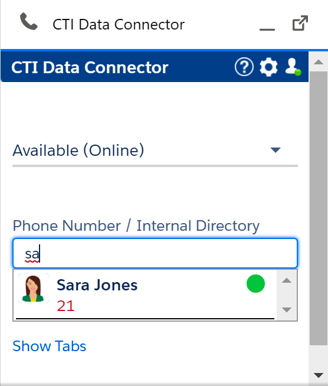Pop out the CTI Data Connector panel
328x386 pixels.
pyautogui.click(x=300, y=23)
